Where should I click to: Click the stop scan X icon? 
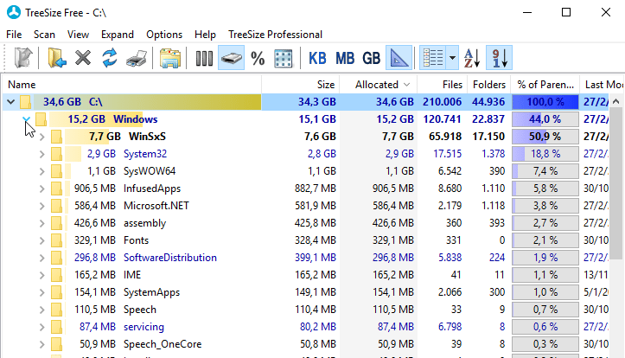tap(83, 59)
